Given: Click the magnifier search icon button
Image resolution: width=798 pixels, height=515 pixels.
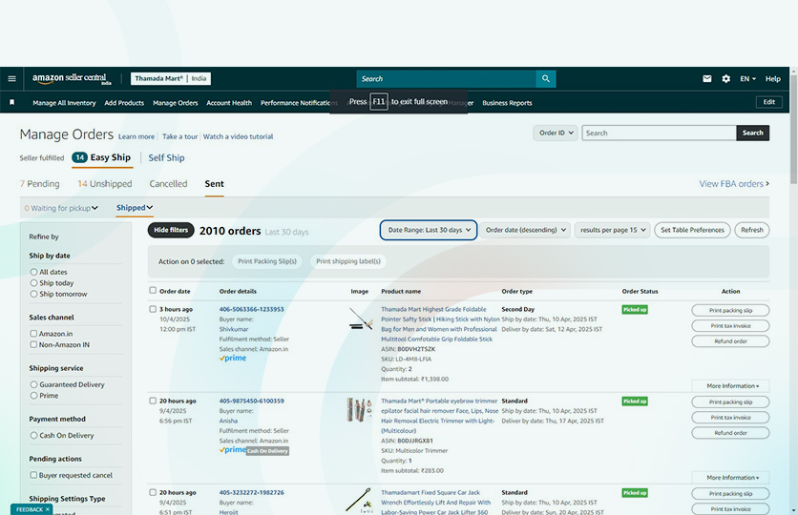Looking at the screenshot, I should tap(545, 79).
